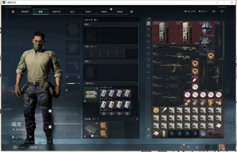Click the E key icon right of tabs
The width and height of the screenshot is (237, 152).
click(132, 12)
